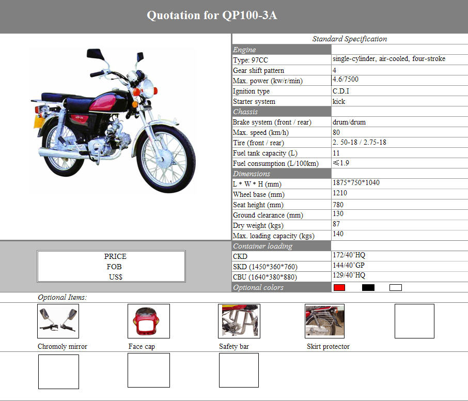
Task: Click the red optional color swatch
Action: point(339,287)
